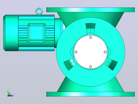Image resolution: width=138 pixels, height=104 pixels.
Task: Pick the bottom bolt on the white cover
Action: 90,67
